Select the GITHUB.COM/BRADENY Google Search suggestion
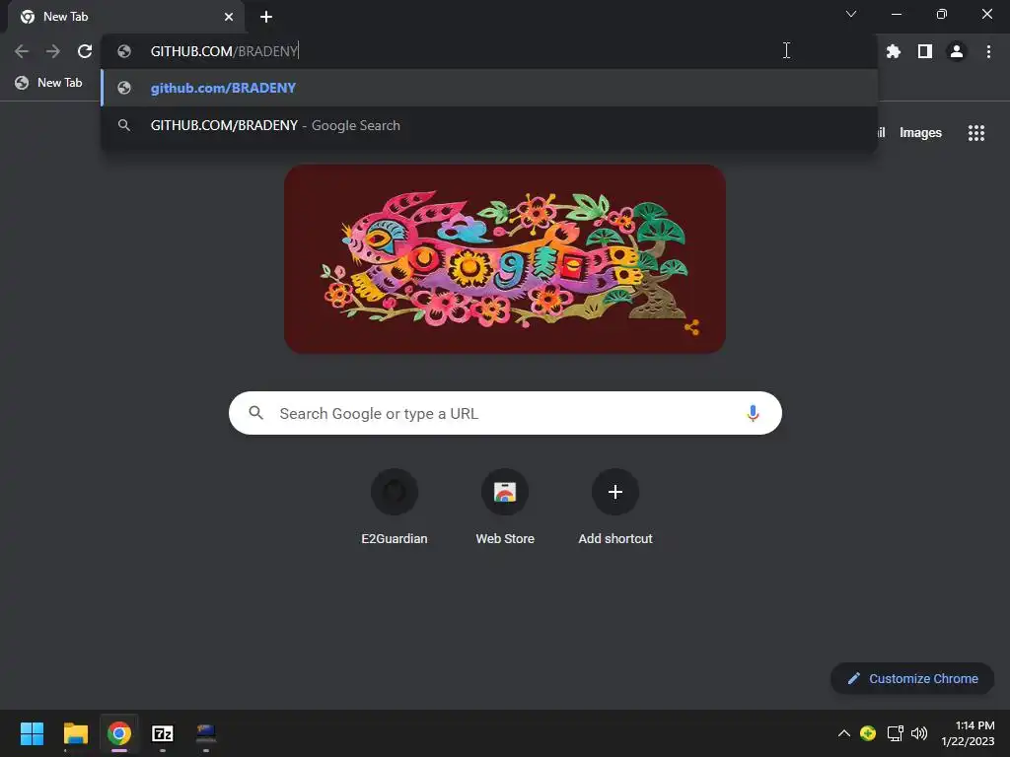 (489, 125)
